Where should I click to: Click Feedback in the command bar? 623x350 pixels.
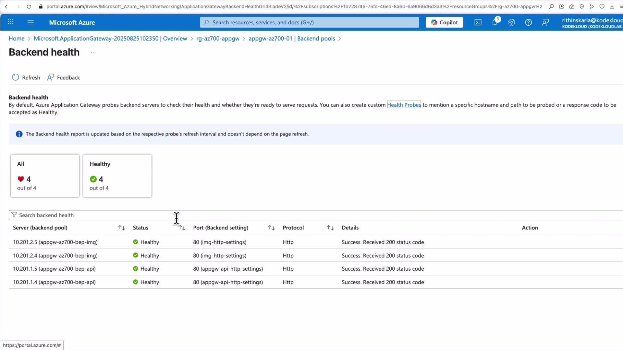coord(64,77)
